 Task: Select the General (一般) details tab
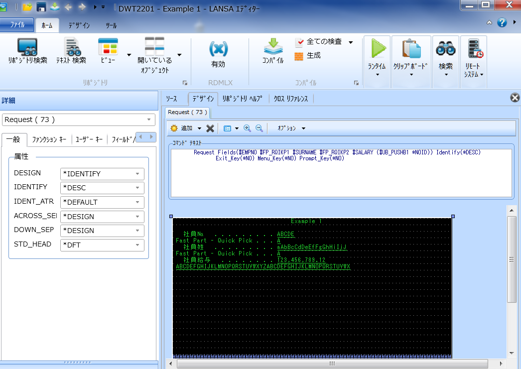[13, 139]
